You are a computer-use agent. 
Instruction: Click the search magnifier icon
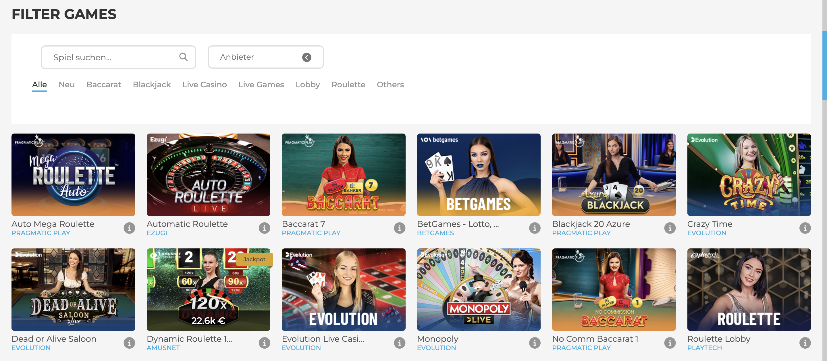coord(183,57)
